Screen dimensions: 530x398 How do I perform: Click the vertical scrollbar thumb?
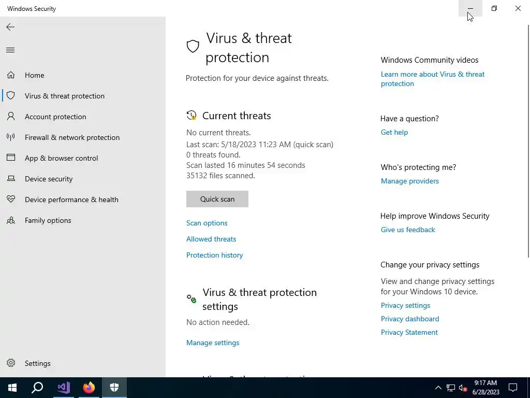(528, 140)
